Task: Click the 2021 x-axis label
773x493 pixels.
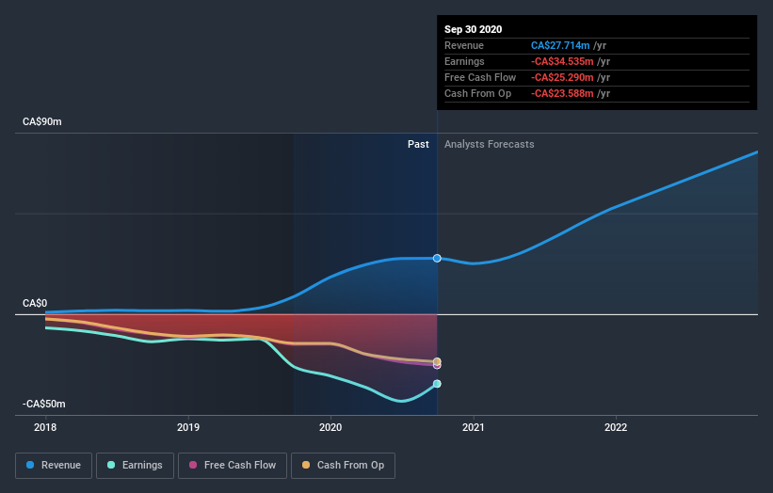Action: coord(474,427)
